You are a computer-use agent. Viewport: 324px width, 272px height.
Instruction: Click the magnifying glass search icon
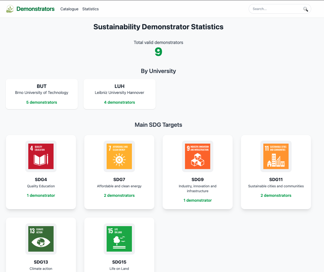coord(306,9)
